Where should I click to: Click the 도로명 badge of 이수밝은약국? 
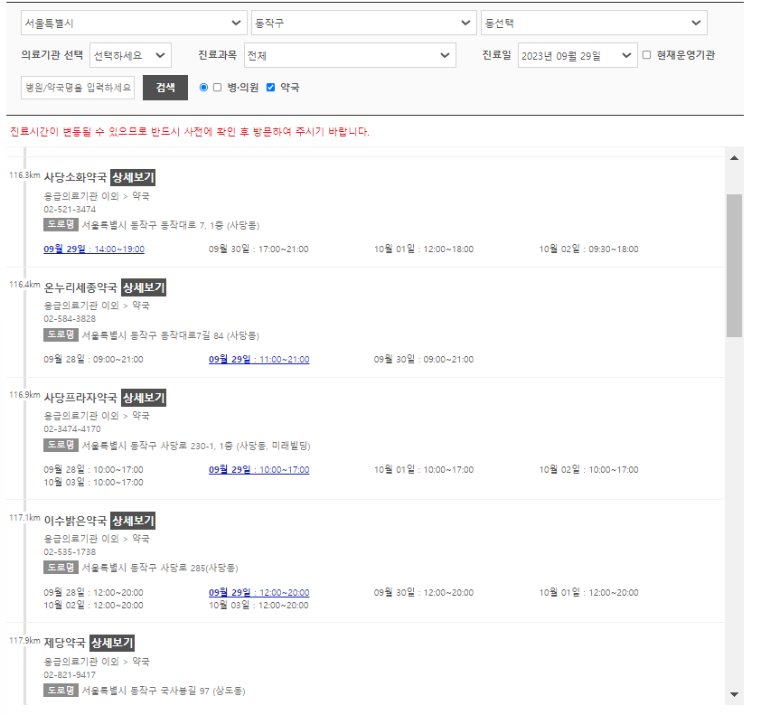coord(61,567)
